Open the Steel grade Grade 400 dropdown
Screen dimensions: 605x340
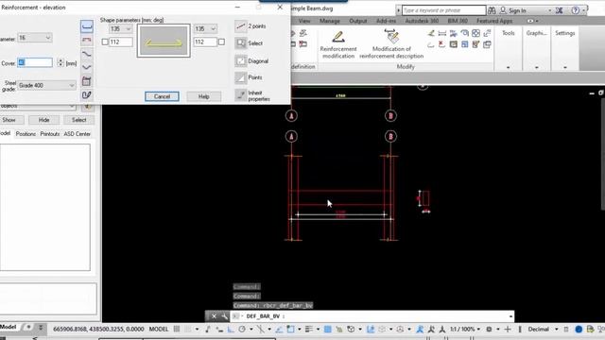46,86
